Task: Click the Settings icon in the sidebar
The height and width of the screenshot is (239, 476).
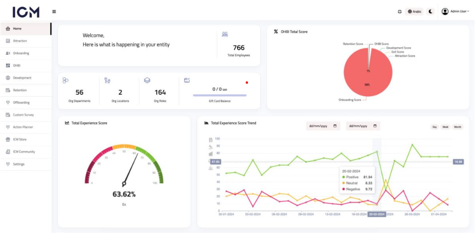Action: (x=8, y=164)
